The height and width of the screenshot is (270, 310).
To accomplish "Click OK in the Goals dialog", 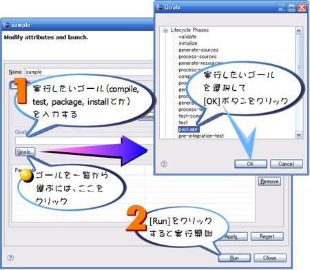I will (251, 164).
